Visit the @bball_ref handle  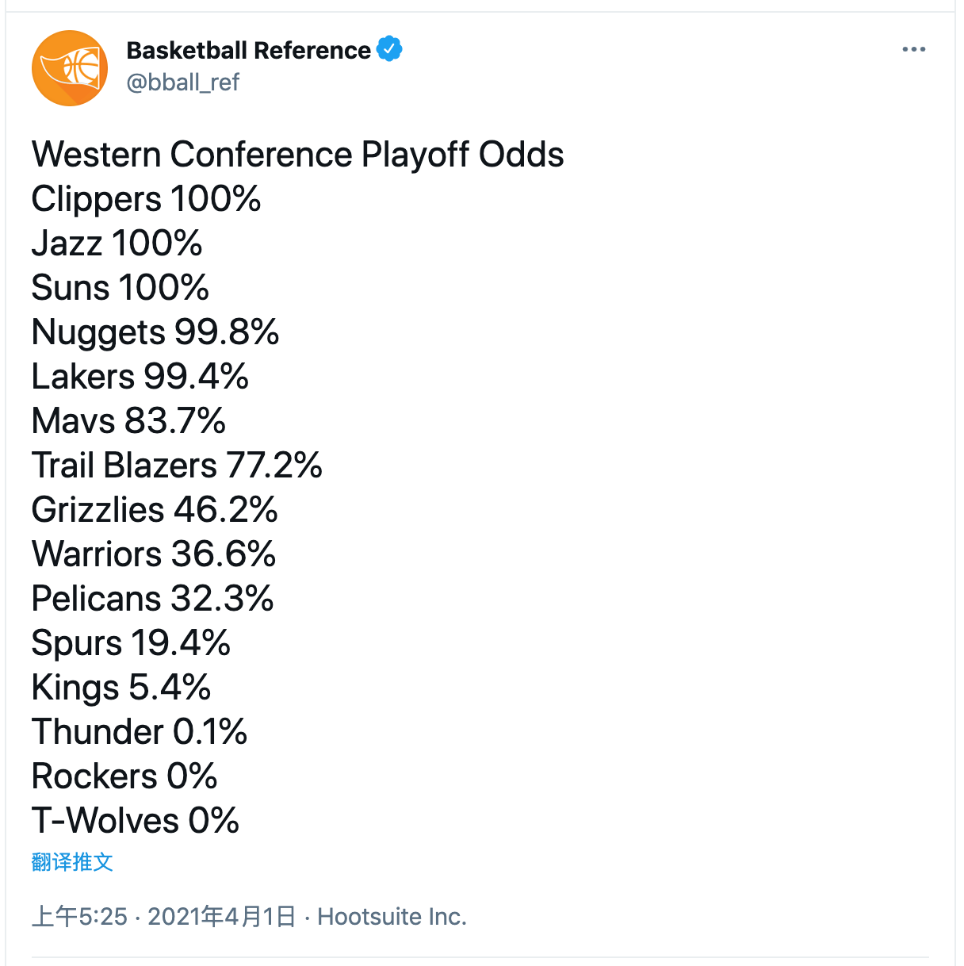[x=182, y=82]
